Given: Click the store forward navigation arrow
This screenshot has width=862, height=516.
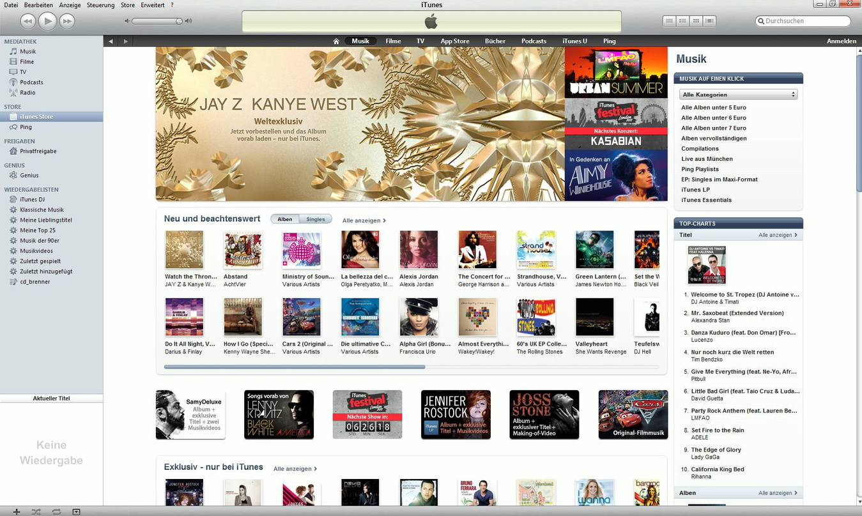Looking at the screenshot, I should [x=125, y=42].
